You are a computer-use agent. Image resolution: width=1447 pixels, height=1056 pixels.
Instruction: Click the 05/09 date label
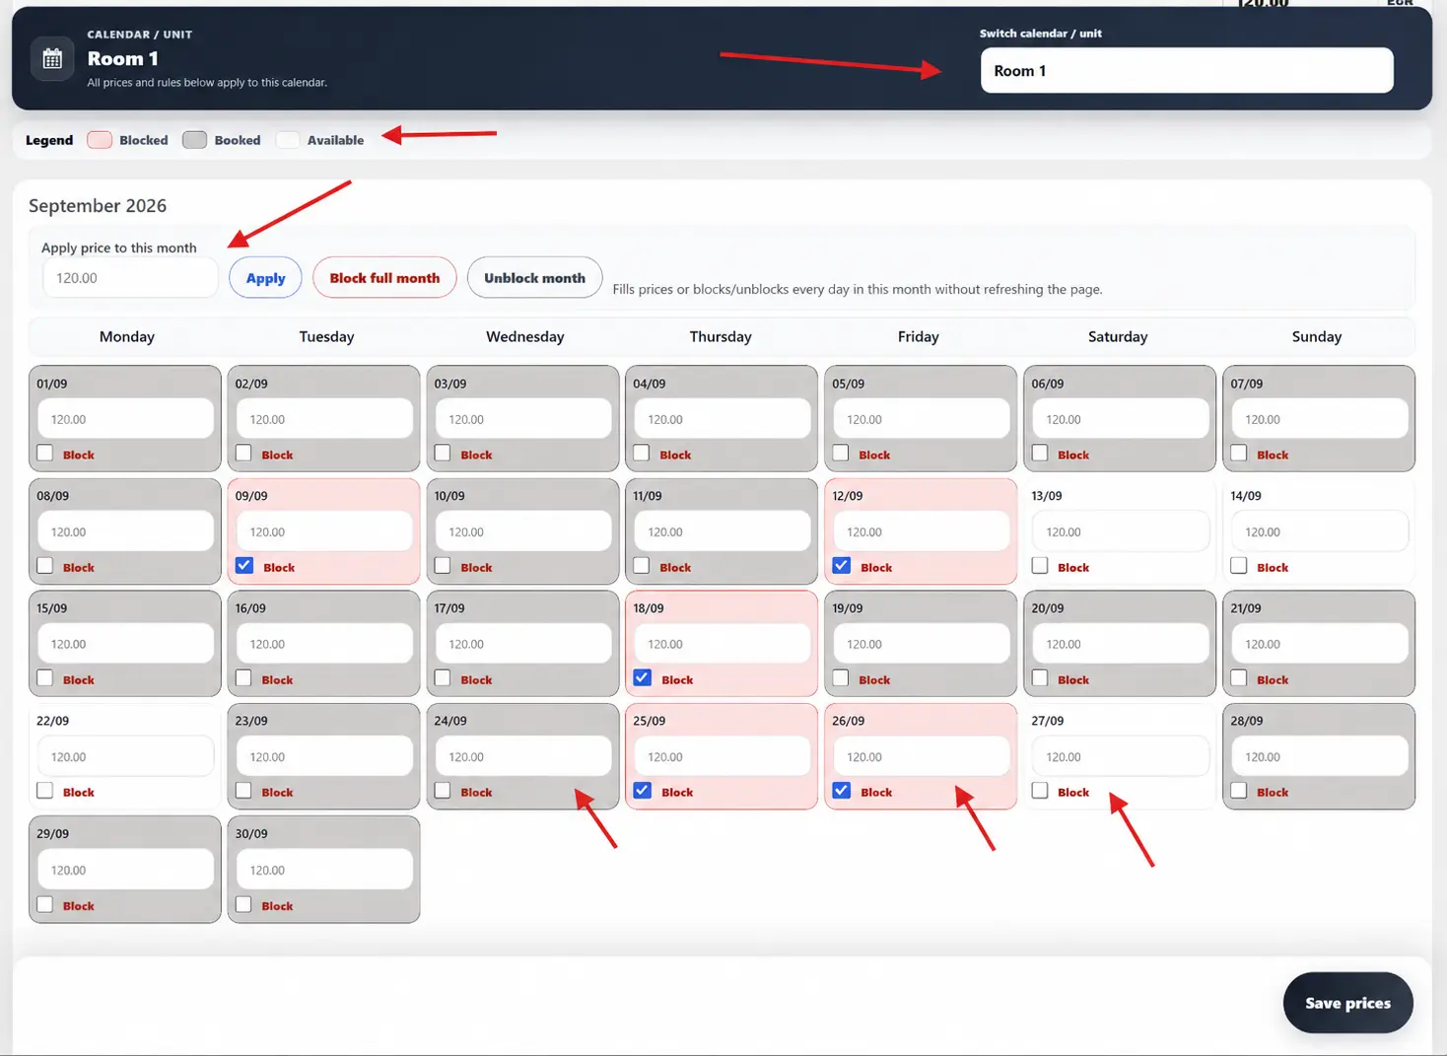848,384
